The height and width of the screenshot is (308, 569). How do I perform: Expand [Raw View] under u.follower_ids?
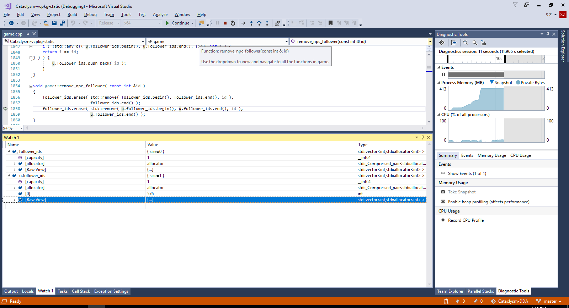pos(15,200)
